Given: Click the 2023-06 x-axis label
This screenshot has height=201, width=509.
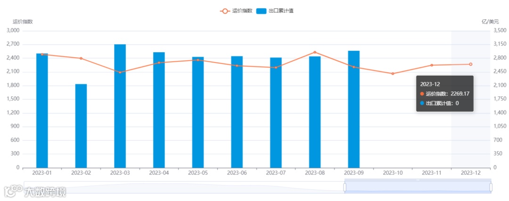Looking at the screenshot, I should tap(237, 173).
